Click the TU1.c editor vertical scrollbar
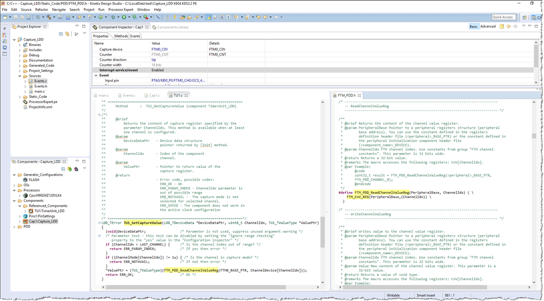The image size is (544, 301). click(x=322, y=232)
